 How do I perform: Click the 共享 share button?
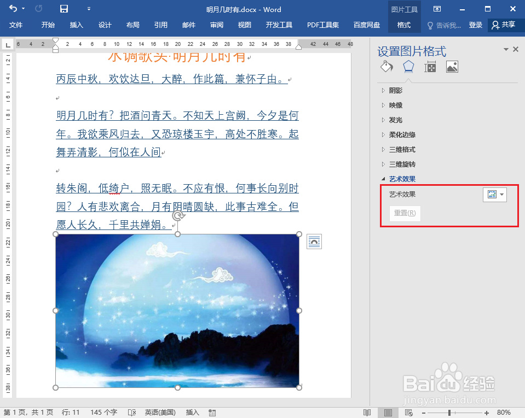coord(504,25)
